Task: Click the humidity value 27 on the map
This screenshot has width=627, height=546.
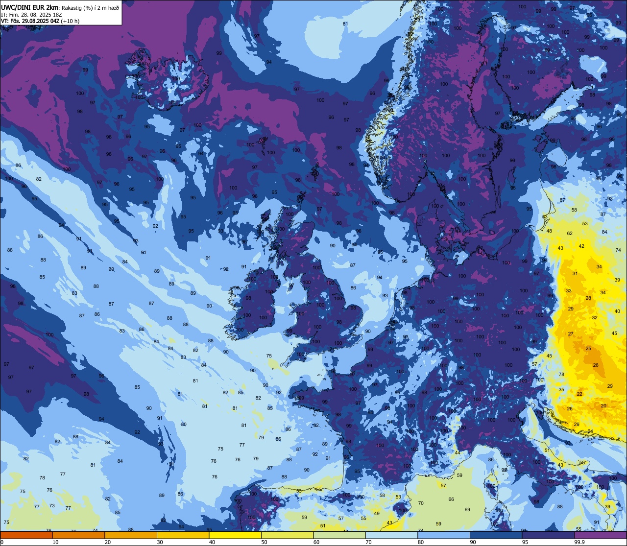Action: [x=571, y=333]
